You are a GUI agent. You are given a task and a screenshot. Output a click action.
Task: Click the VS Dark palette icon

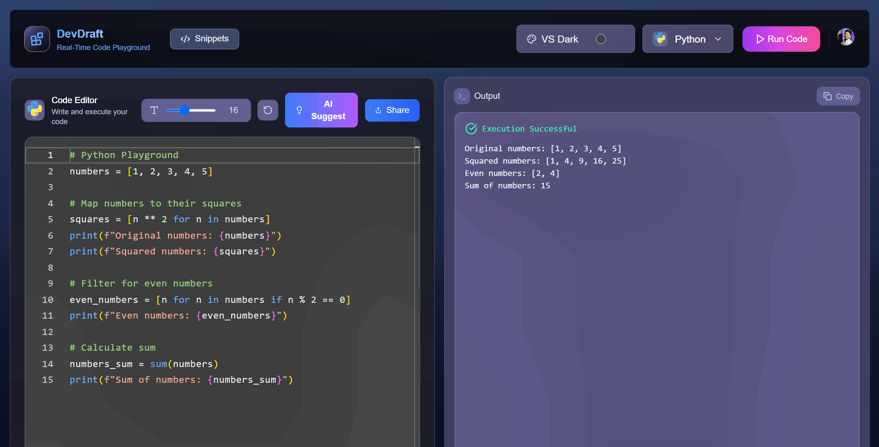[x=531, y=39]
